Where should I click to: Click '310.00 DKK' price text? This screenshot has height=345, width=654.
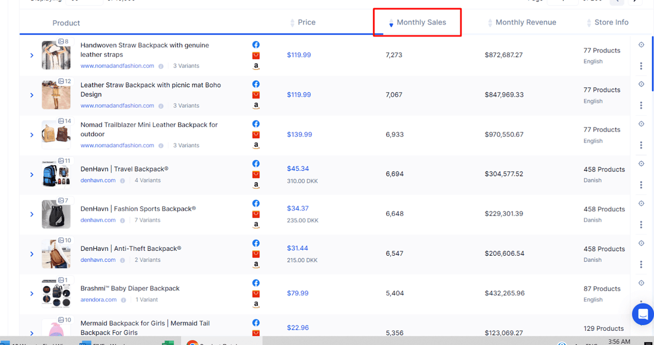click(x=302, y=181)
